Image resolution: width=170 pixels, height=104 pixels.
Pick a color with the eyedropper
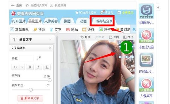pyautogui.click(x=39, y=58)
